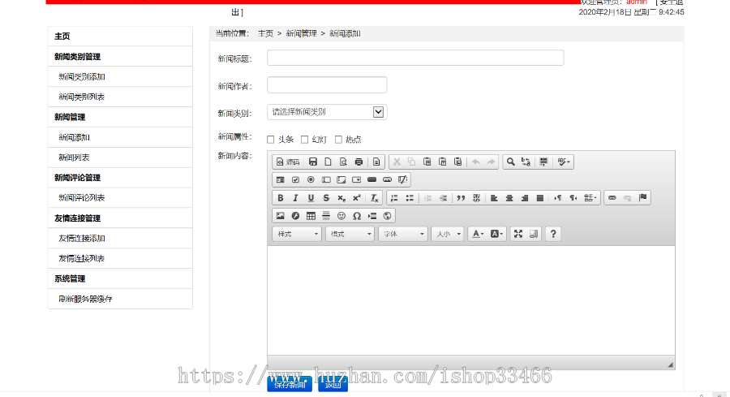
Task: Insert a Hidden Field form icon
Action: [x=402, y=180]
